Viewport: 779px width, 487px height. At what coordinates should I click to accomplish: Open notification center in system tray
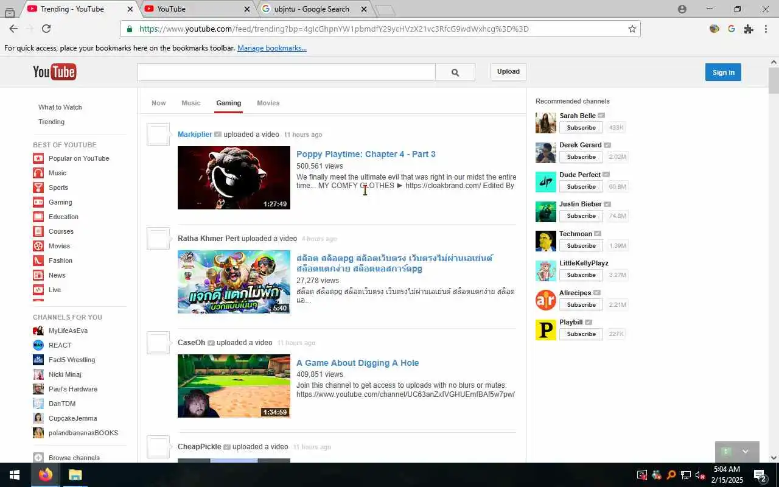(760, 475)
